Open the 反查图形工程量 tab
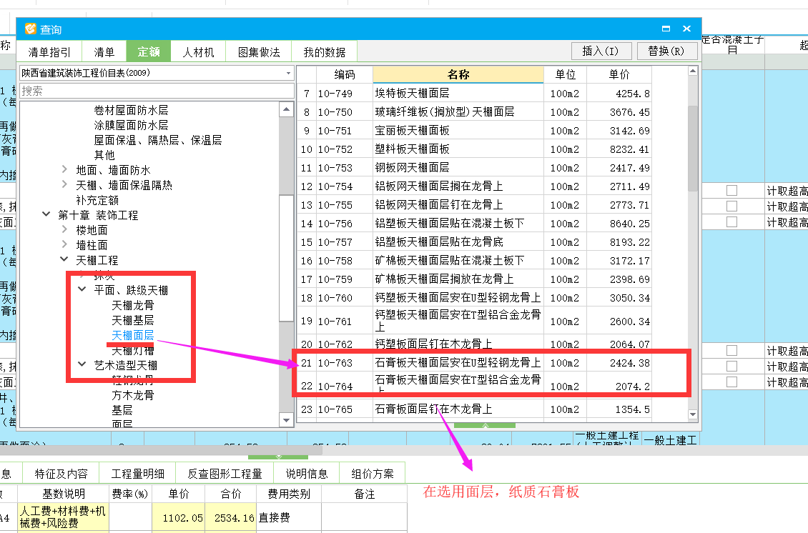Image resolution: width=808 pixels, height=533 pixels. (x=225, y=473)
